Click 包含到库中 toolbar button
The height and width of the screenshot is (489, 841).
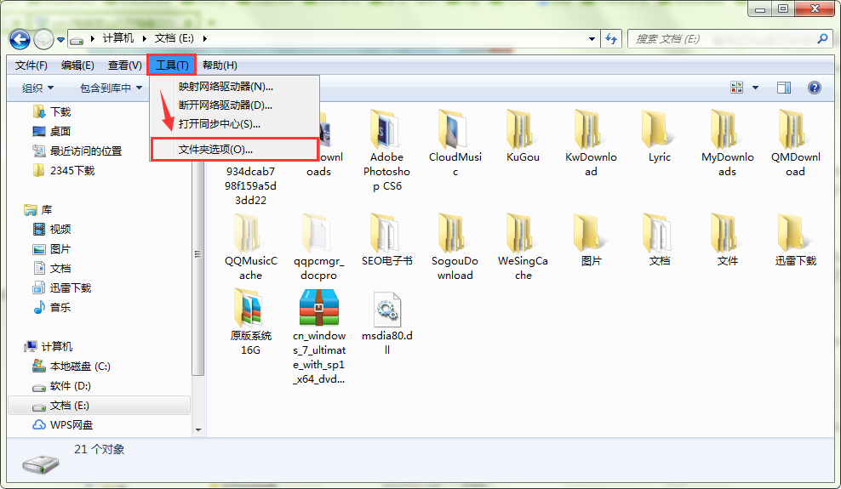(111, 88)
